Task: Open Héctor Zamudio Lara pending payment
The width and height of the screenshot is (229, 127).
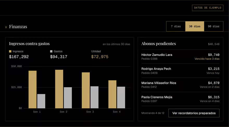Action: pyautogui.click(x=180, y=57)
